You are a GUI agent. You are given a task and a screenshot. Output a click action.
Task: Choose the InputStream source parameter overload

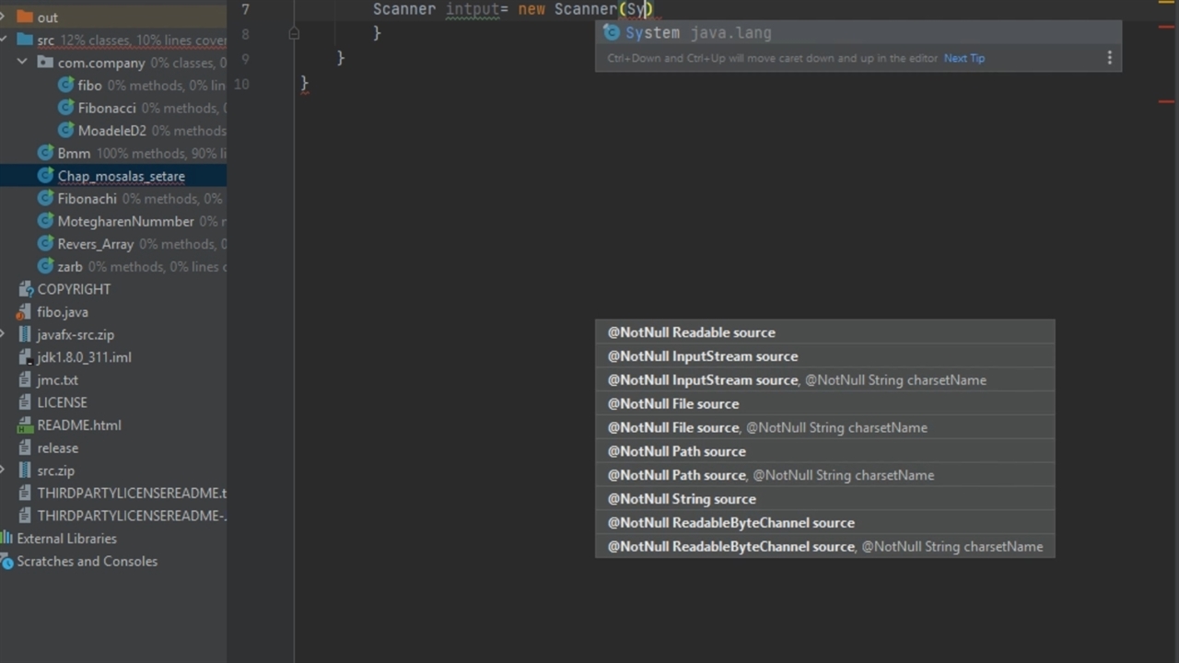(x=703, y=356)
